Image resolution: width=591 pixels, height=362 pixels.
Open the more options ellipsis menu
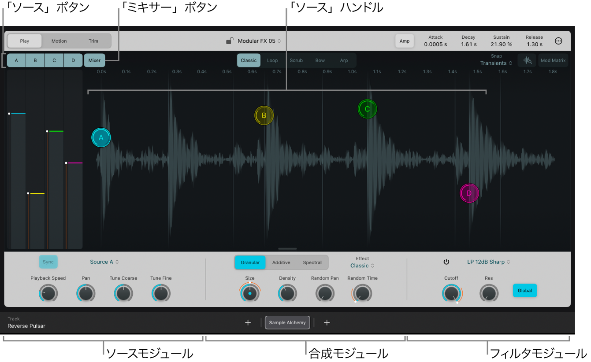coord(558,41)
